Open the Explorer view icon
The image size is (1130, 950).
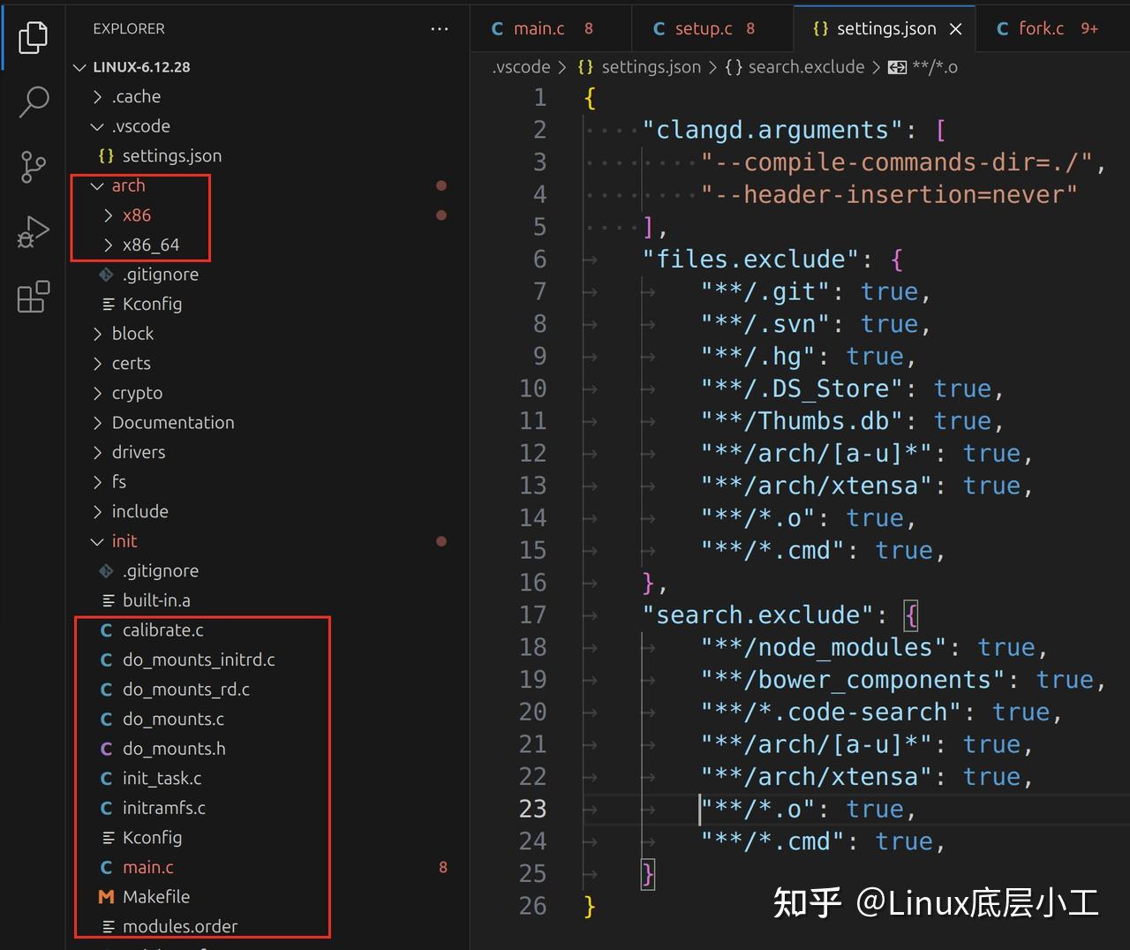click(x=34, y=37)
